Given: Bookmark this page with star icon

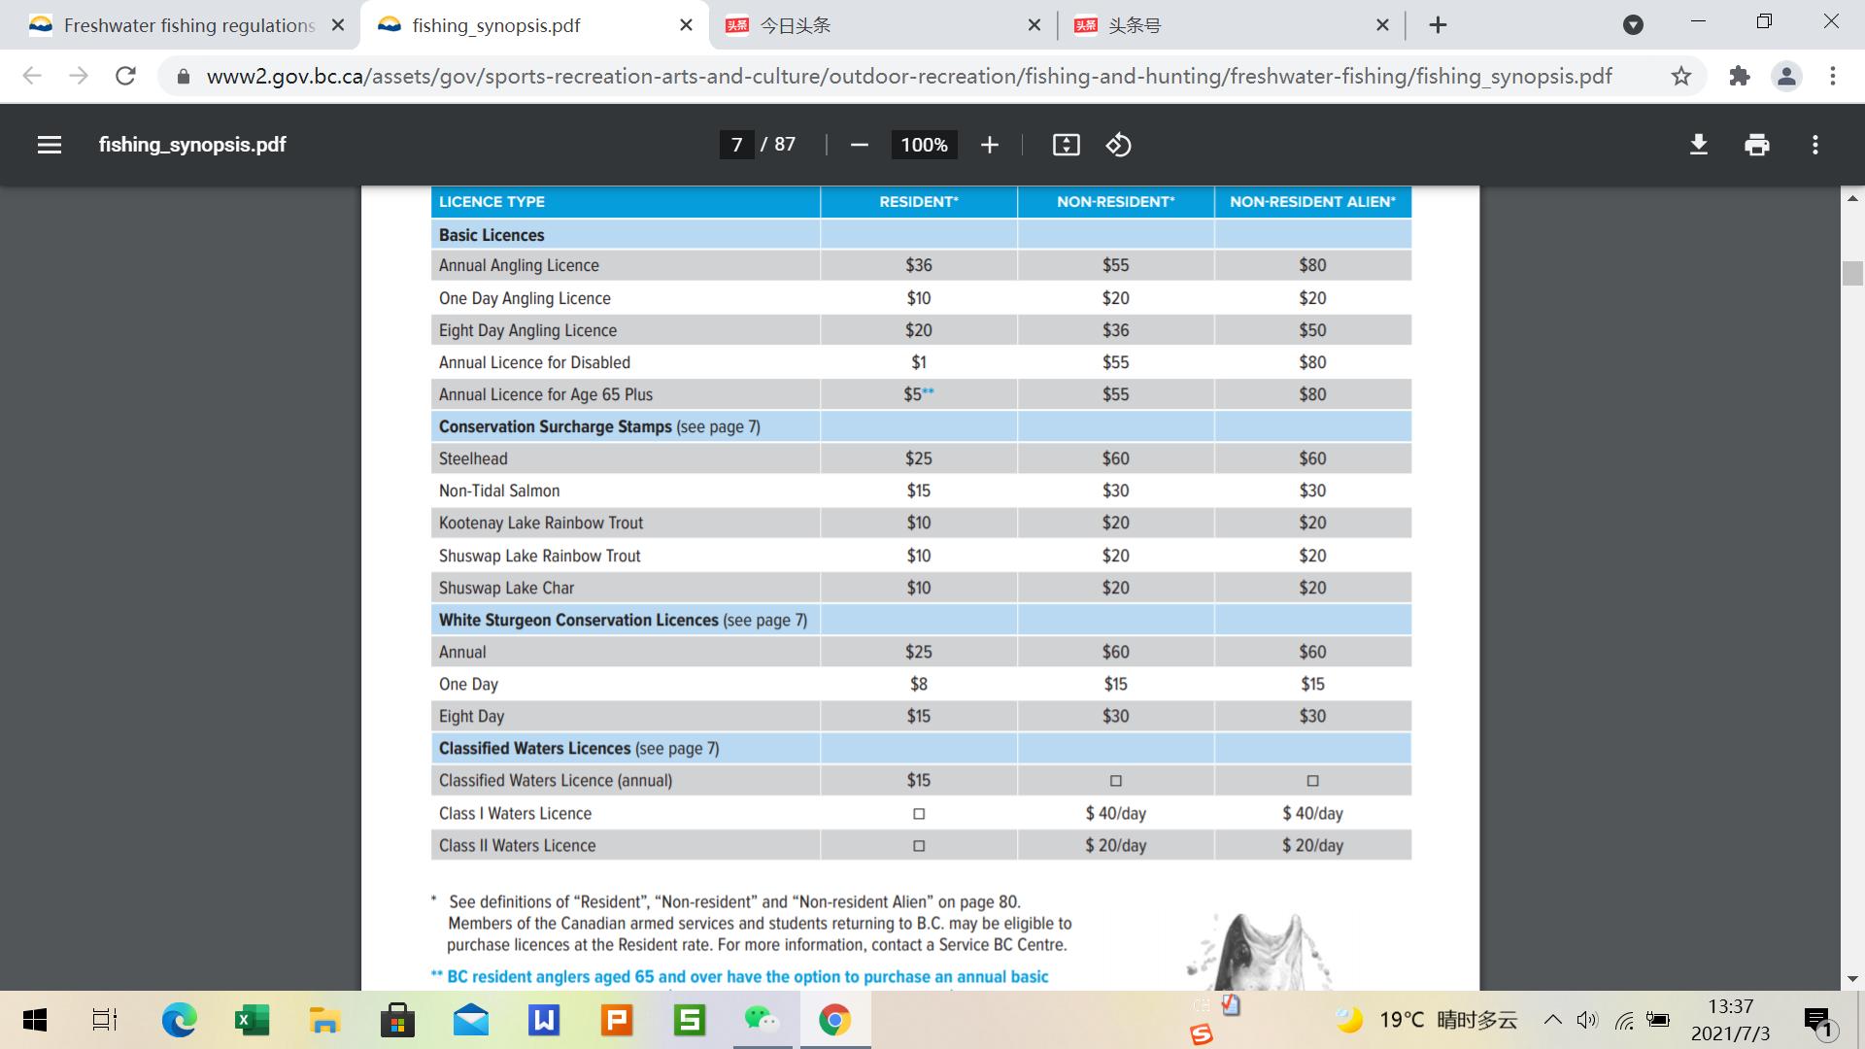Looking at the screenshot, I should pos(1681,76).
